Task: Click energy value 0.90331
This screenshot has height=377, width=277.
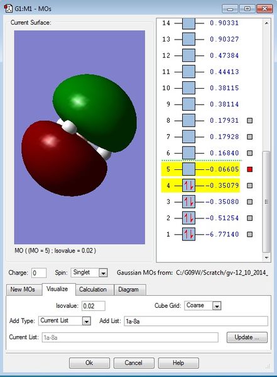Action: 224,23
